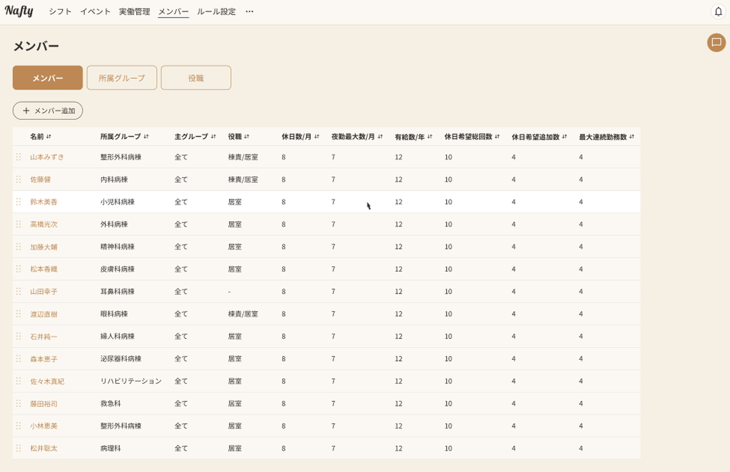
Task: Sort by 夜勤最大数/月 sort icon
Action: (x=380, y=137)
